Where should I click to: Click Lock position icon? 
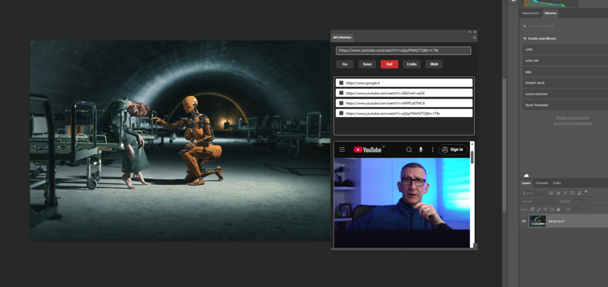tap(545, 209)
